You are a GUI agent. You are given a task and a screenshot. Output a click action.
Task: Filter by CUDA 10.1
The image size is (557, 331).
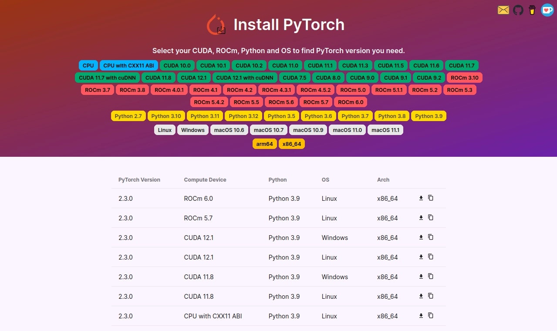pos(213,66)
